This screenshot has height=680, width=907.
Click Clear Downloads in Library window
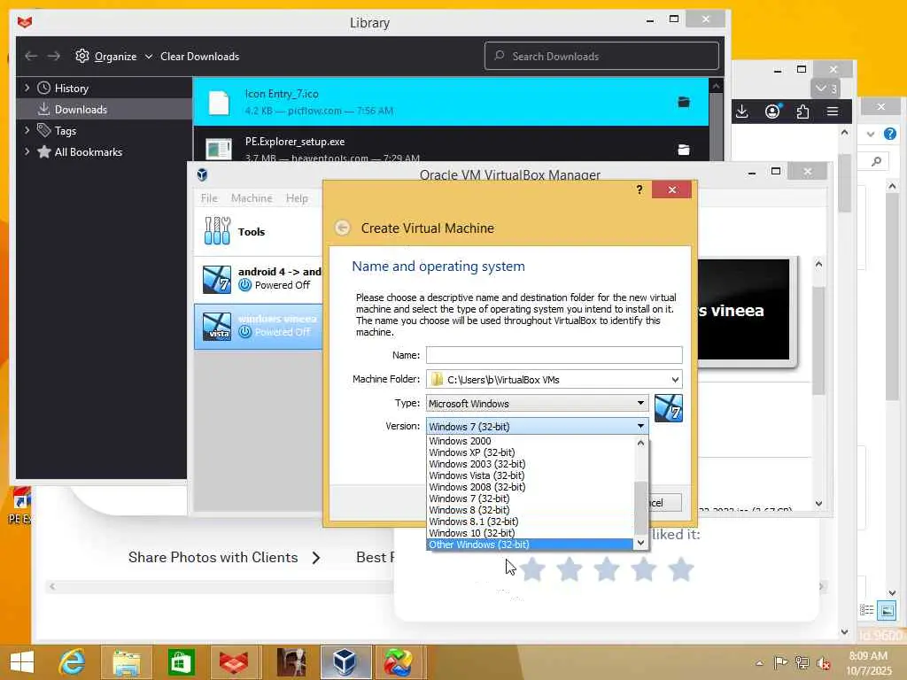199,56
